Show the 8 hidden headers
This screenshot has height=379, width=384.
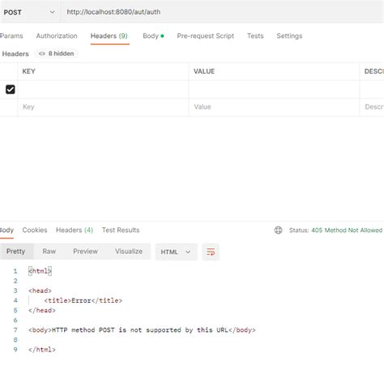point(57,54)
